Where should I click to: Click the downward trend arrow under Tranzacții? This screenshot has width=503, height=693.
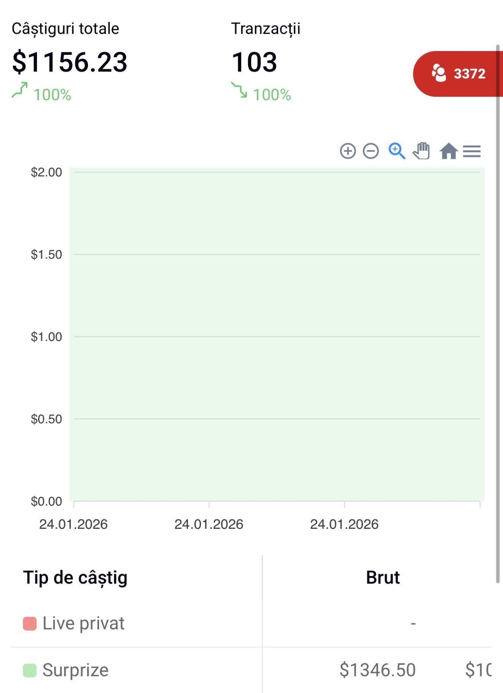pyautogui.click(x=239, y=90)
